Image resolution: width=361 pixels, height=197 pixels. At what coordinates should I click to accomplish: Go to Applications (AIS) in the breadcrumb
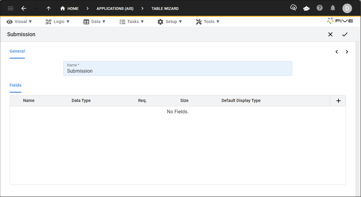pos(115,8)
